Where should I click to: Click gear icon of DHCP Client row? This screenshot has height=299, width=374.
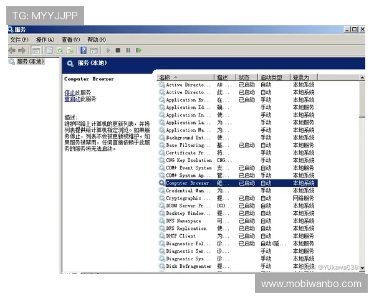click(162, 236)
